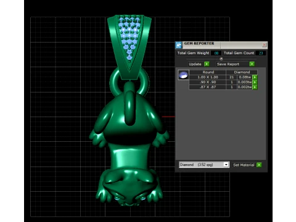Click the green arrow next to Set Material
The width and height of the screenshot is (296, 222).
pyautogui.click(x=259, y=165)
